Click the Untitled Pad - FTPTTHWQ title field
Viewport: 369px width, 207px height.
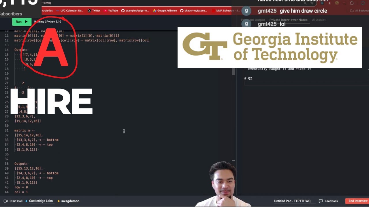click(292, 201)
